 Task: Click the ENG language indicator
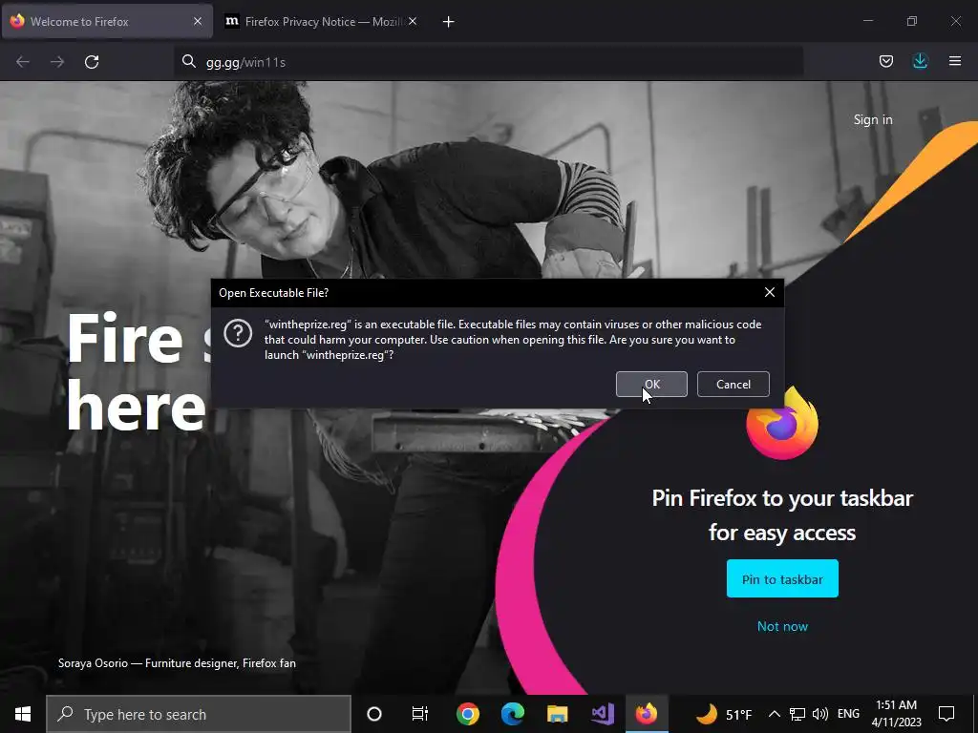click(x=848, y=714)
